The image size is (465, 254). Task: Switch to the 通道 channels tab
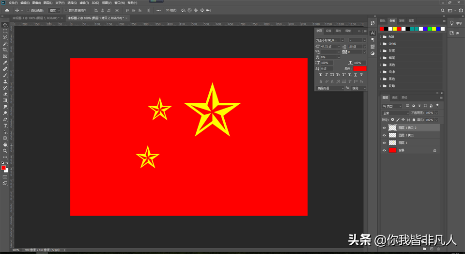coord(394,97)
